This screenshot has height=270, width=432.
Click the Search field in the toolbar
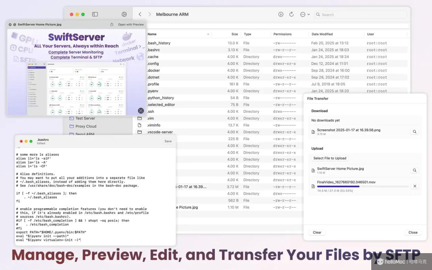360,15
